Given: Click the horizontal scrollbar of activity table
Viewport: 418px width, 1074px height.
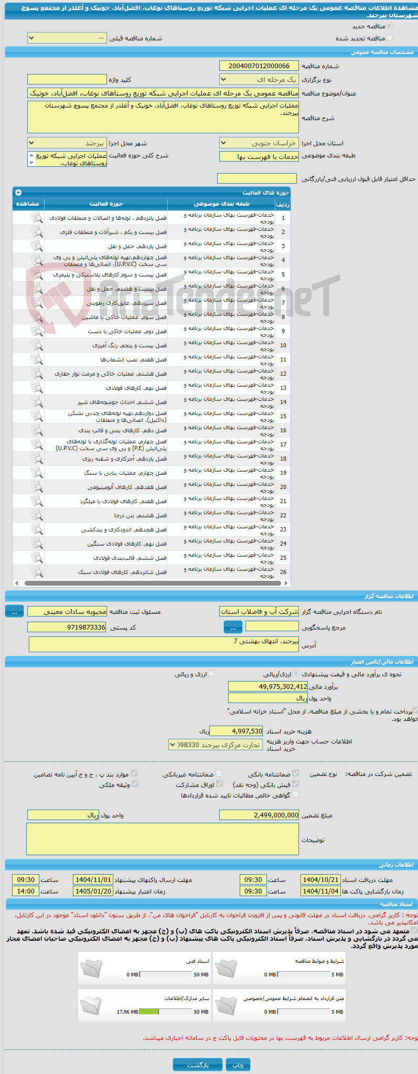Looking at the screenshot, I should [151, 583].
